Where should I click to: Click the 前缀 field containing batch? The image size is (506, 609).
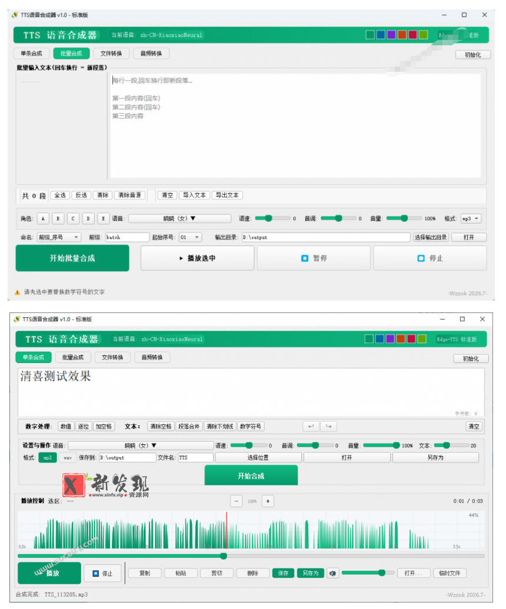(127, 237)
